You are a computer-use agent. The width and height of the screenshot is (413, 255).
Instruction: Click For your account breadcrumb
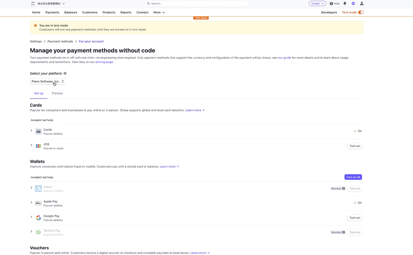click(x=91, y=41)
